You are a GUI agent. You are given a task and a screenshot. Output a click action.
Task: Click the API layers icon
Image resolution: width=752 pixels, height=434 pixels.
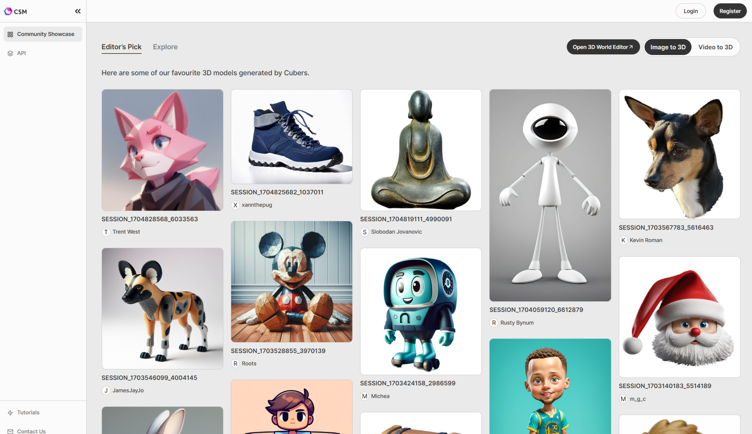[x=10, y=53]
